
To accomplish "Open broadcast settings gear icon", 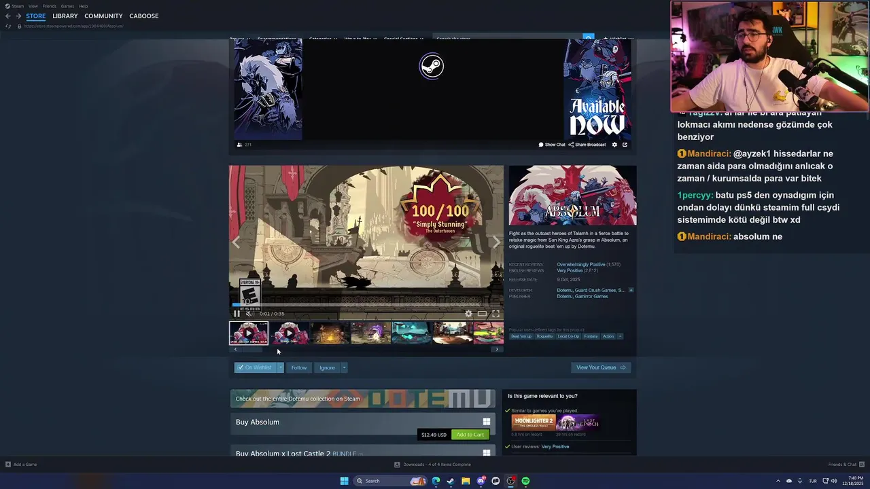I will coord(614,145).
